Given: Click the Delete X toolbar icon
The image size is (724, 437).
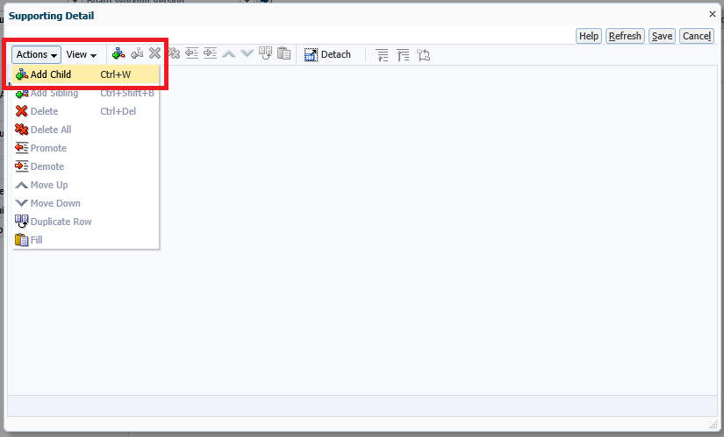Looking at the screenshot, I should [155, 54].
